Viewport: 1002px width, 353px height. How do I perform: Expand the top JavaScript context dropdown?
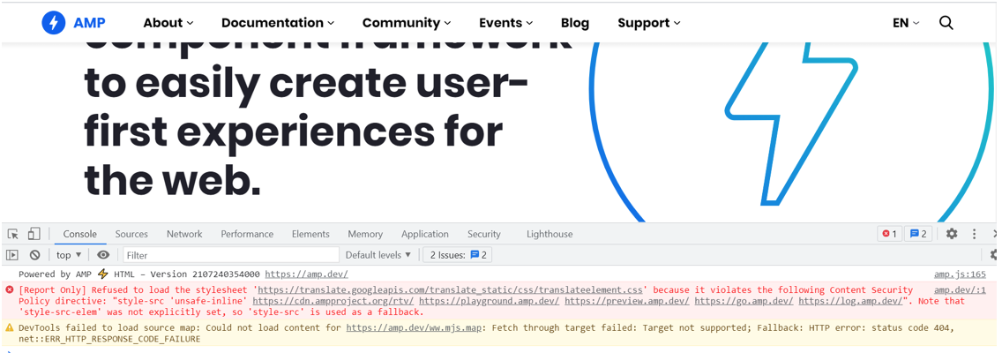69,255
